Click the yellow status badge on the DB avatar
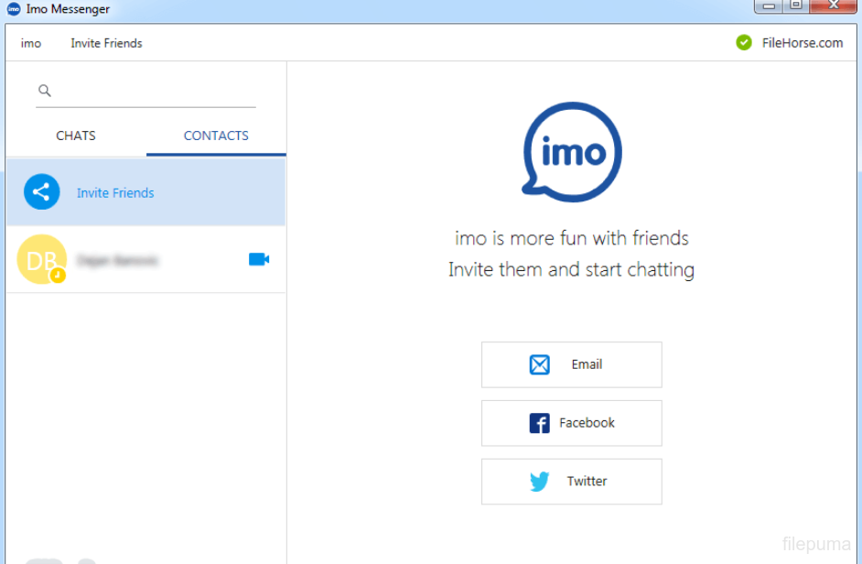Screen dimensions: 862x564 [x=58, y=274]
